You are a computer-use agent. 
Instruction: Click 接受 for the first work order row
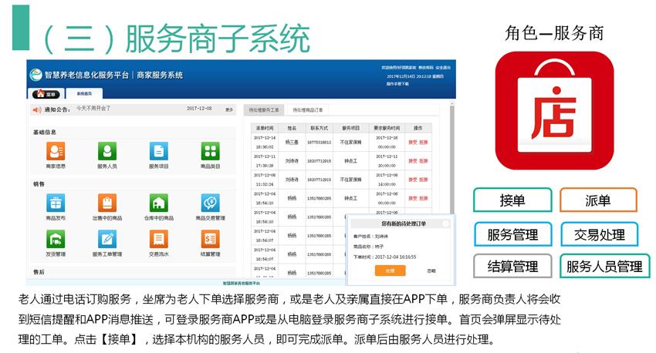[x=412, y=142]
